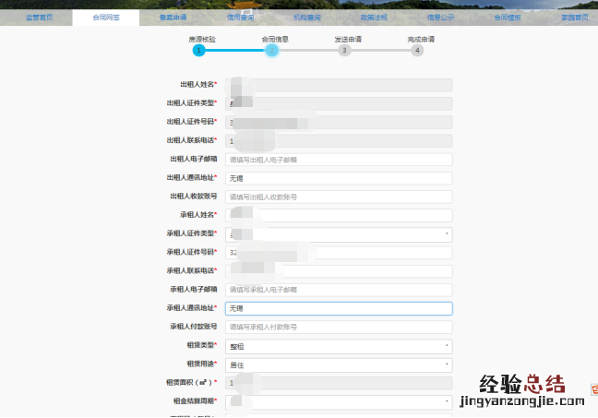This screenshot has height=418, width=598.
Task: Click step 4 circle 完成申请
Action: tap(418, 51)
